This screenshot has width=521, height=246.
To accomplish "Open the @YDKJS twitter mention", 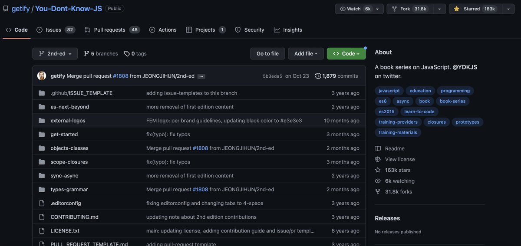I will point(465,67).
